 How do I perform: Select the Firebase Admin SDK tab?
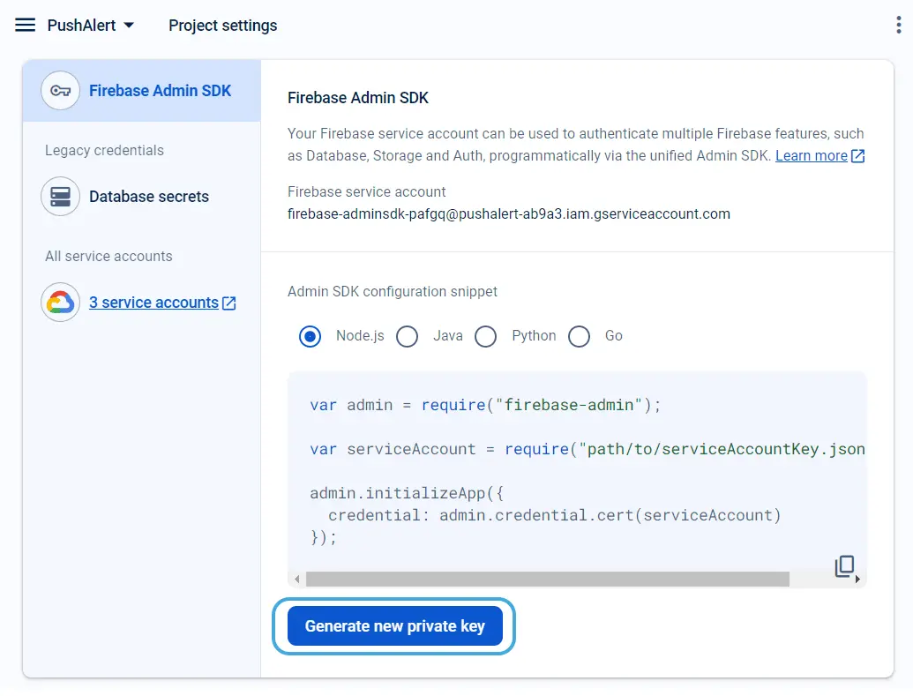coord(141,91)
